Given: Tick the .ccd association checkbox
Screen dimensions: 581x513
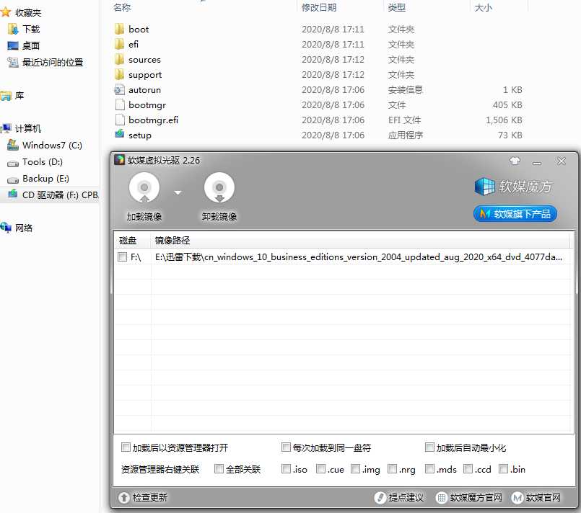Looking at the screenshot, I should [468, 469].
